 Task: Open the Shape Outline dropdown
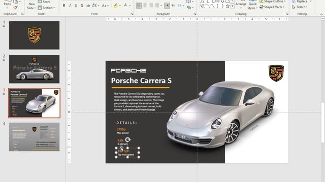(x=273, y=2)
